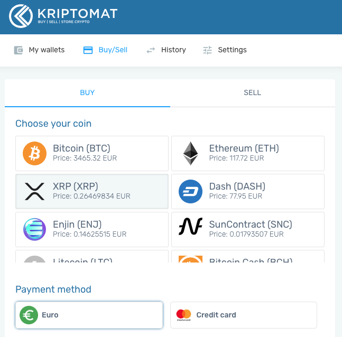
Task: Choose XRP (XRP) as coin
Action: tap(92, 191)
